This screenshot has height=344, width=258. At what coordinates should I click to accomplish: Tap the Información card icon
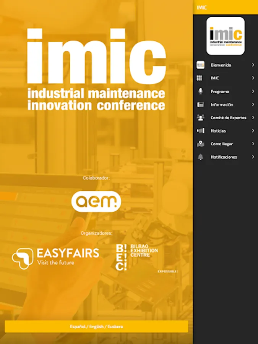[200, 104]
